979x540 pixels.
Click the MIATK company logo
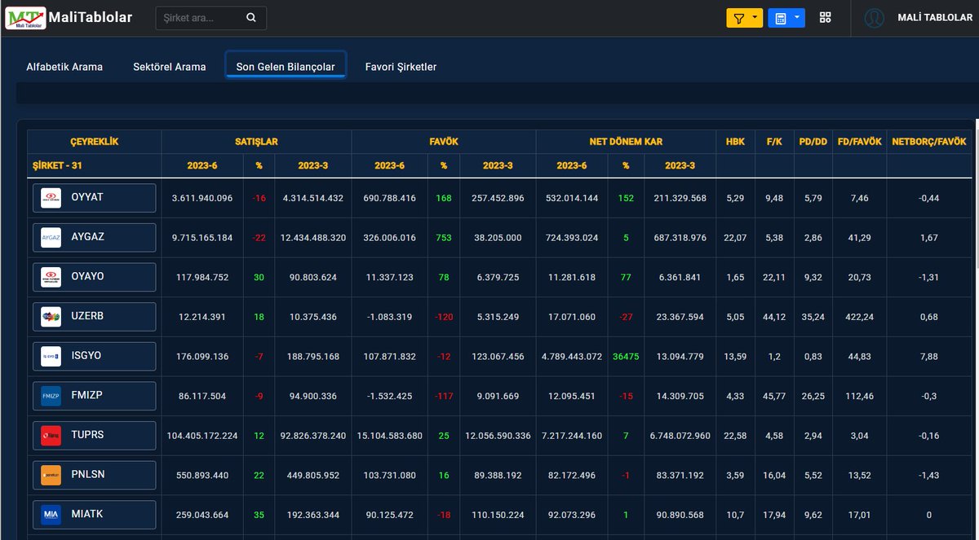pyautogui.click(x=51, y=515)
